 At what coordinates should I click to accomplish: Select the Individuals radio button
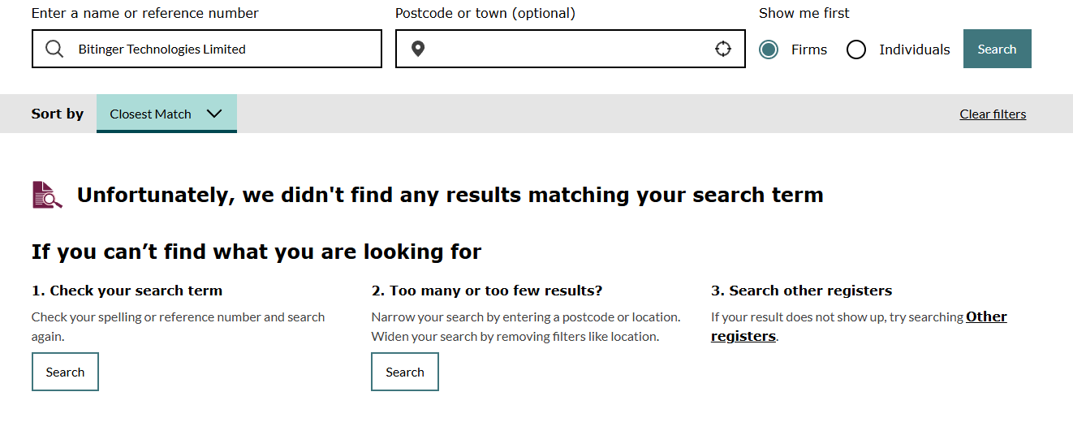856,50
